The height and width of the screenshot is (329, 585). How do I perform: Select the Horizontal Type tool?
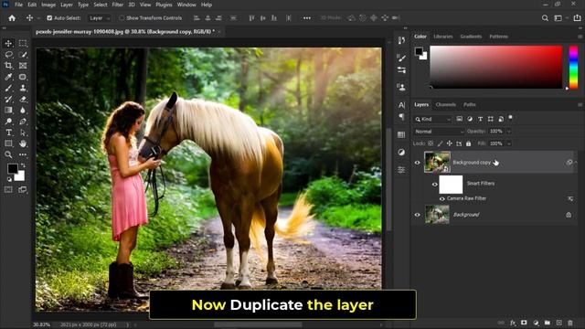click(8, 133)
